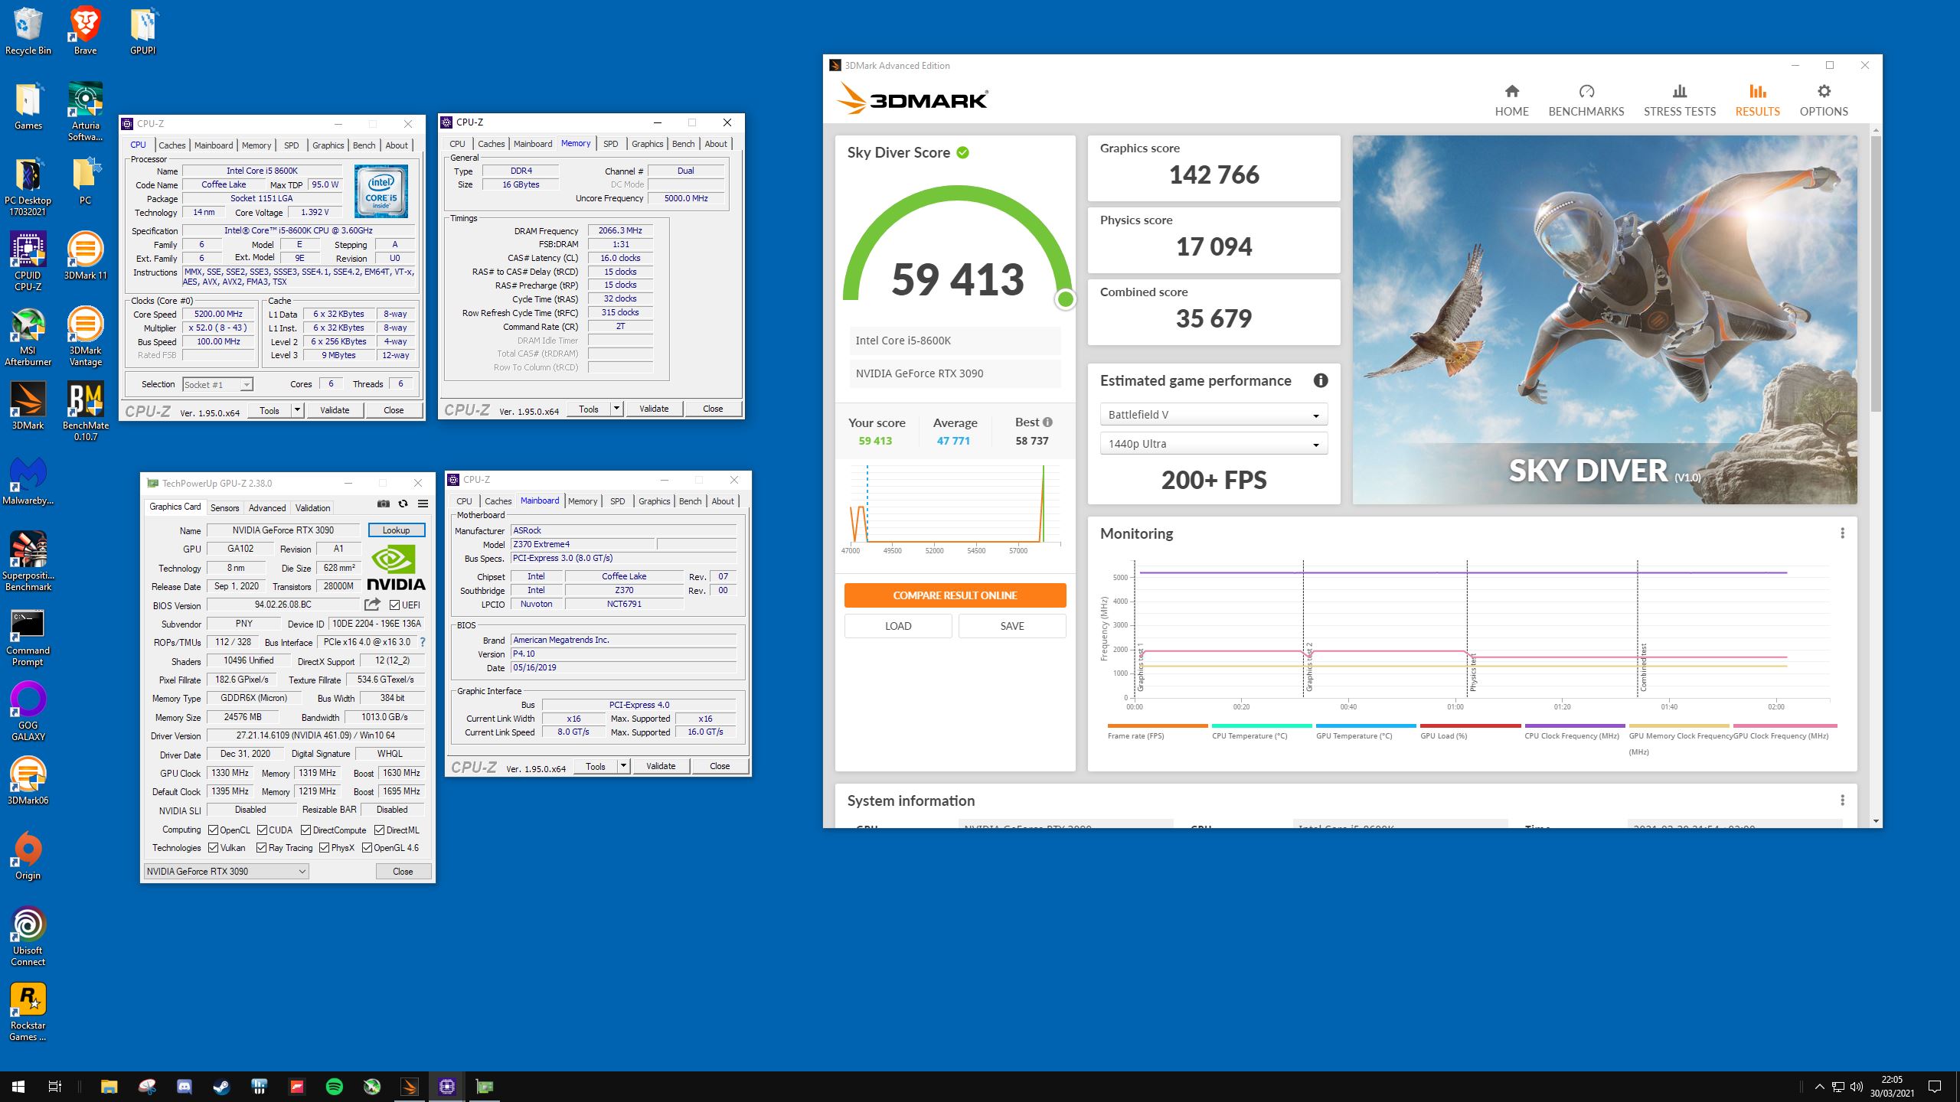1960x1102 pixels.
Task: Open Discord from the taskbar
Action: [x=185, y=1087]
